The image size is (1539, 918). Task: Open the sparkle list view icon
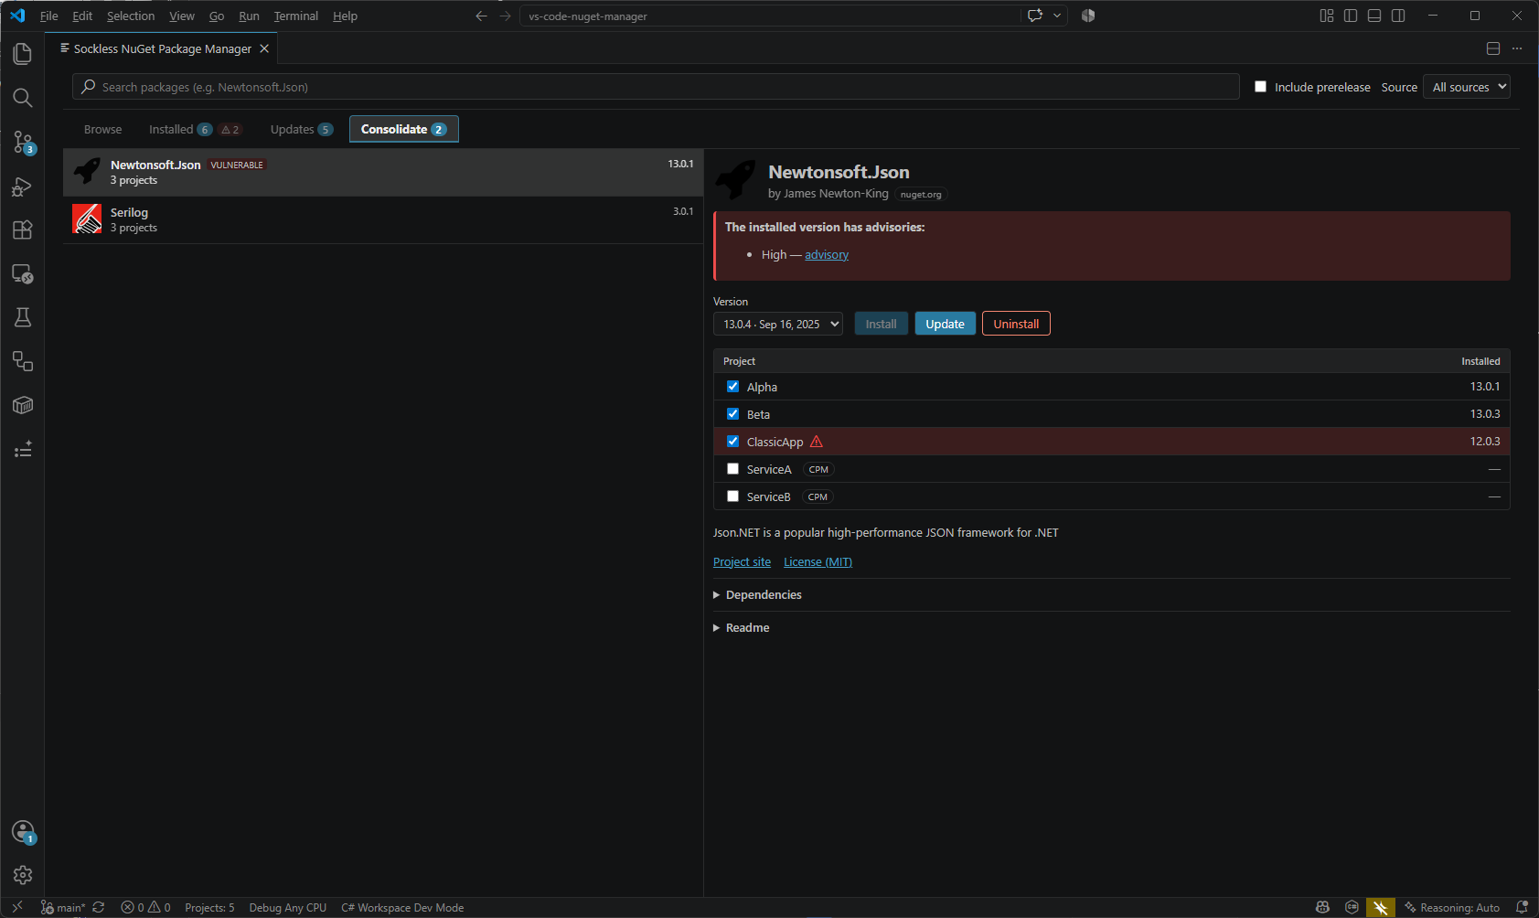pos(23,449)
